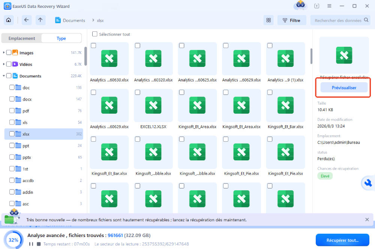This screenshot has width=375, height=249.
Task: Switch to grid view layout icon
Action: (268, 20)
